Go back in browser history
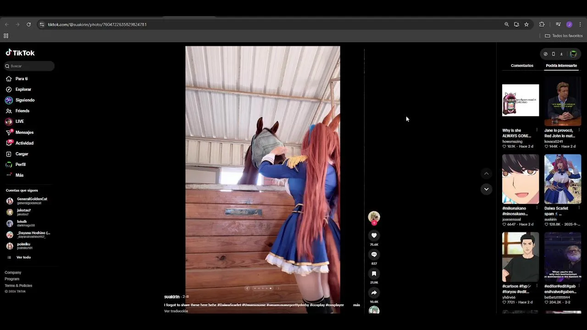This screenshot has height=330, width=587. pos(7,24)
